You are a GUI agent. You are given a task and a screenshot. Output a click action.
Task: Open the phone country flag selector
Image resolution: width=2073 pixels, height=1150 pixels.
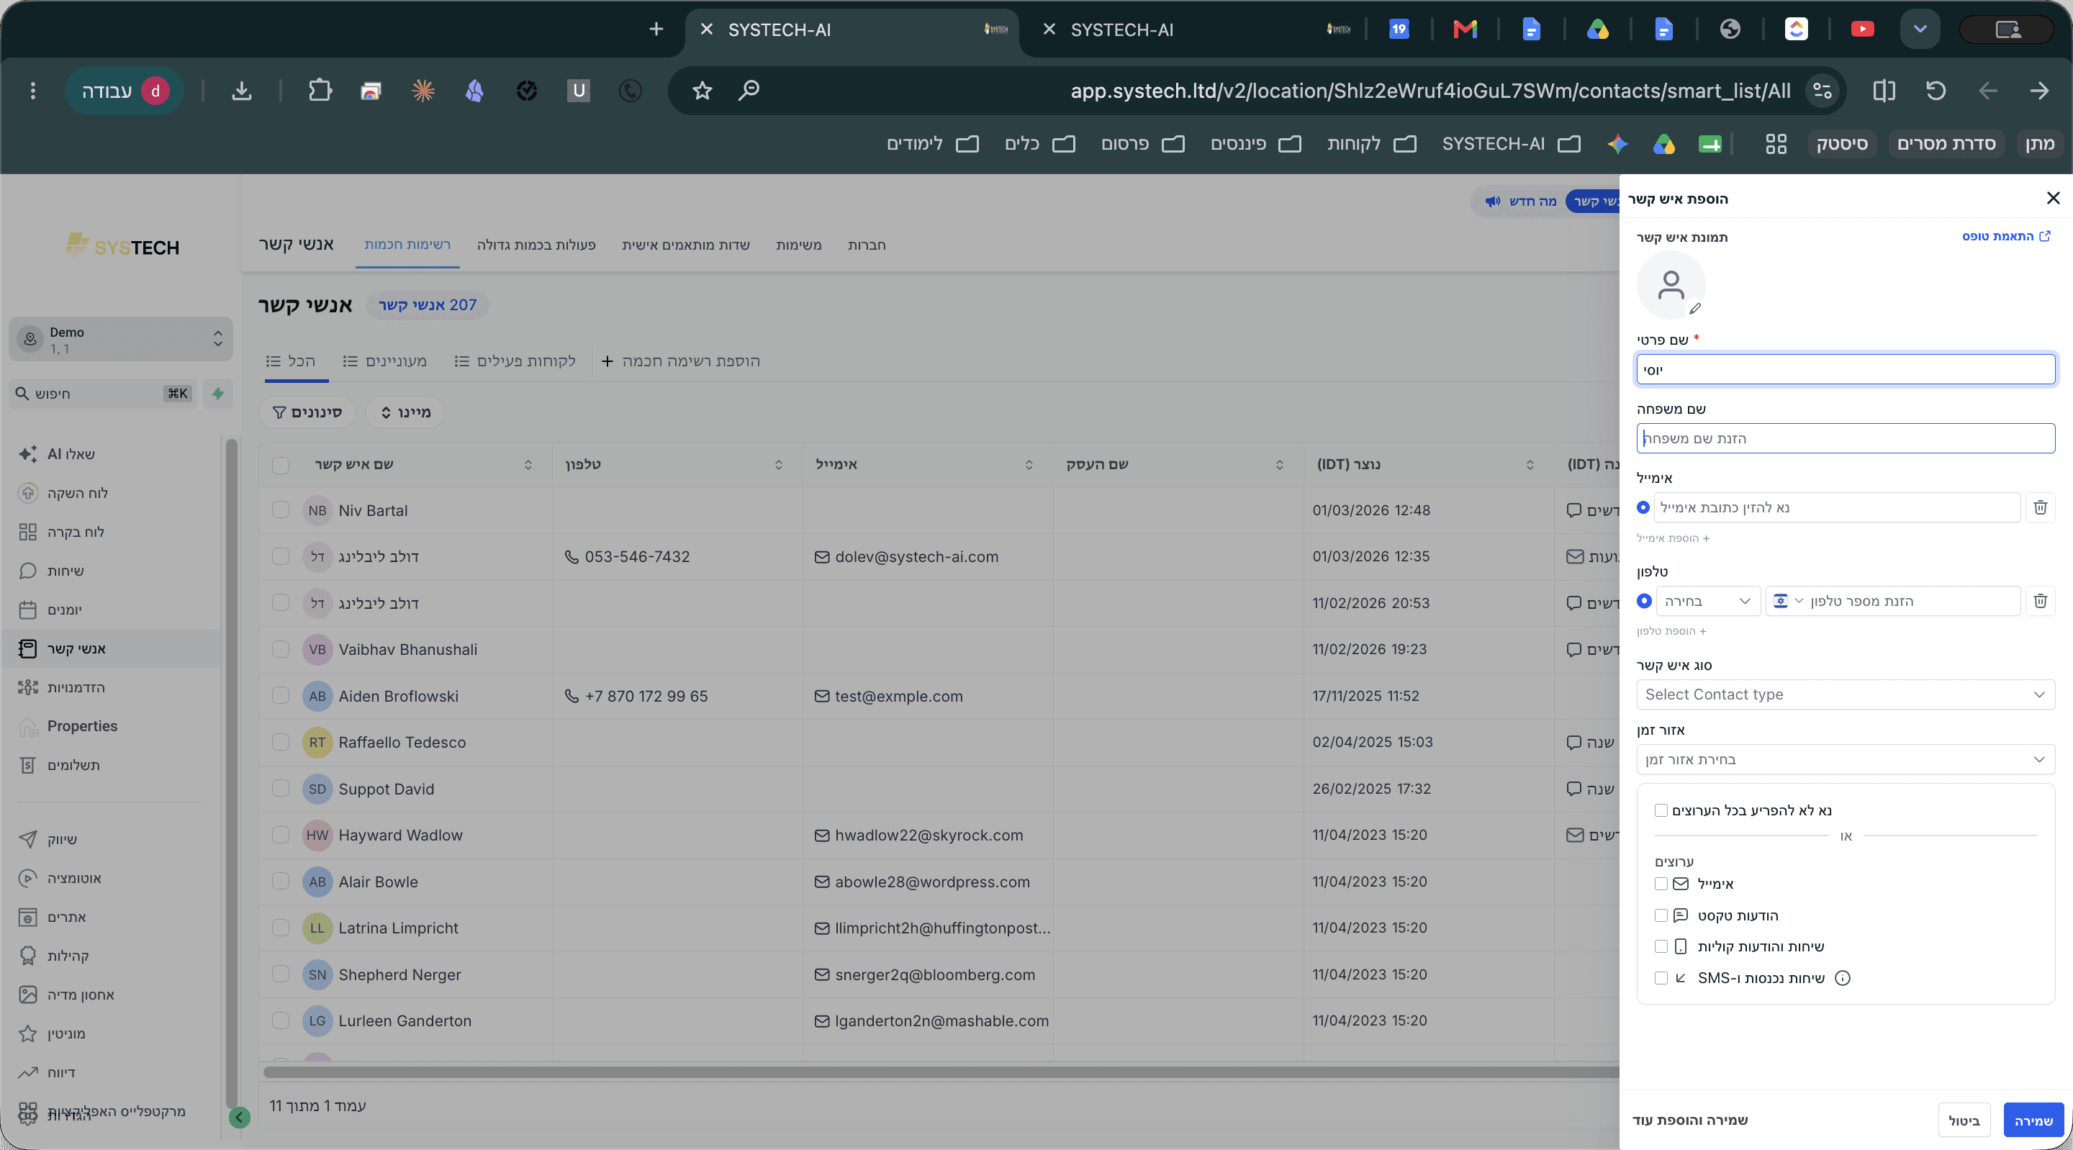[1787, 600]
